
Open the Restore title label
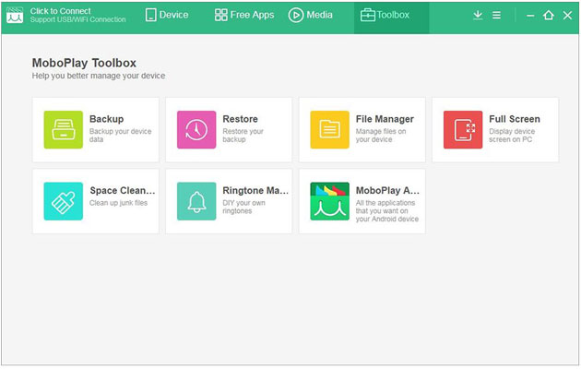[x=240, y=119]
